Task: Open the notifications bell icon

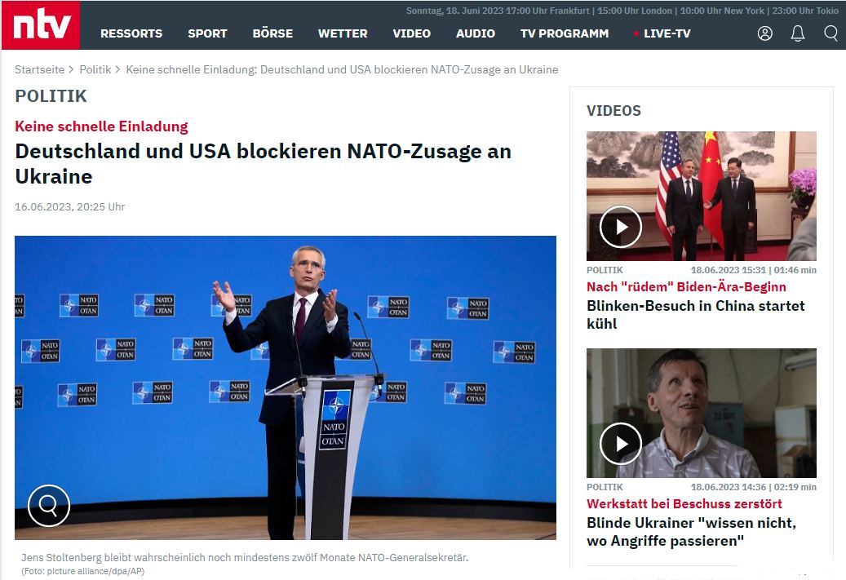Action: (x=797, y=33)
